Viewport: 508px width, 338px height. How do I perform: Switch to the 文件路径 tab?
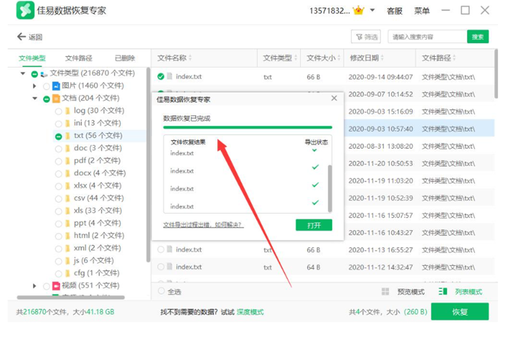79,58
